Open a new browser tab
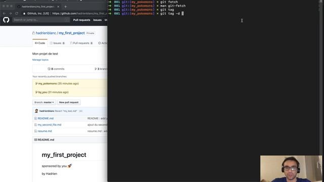This screenshot has height=182, width=324. point(65,7)
